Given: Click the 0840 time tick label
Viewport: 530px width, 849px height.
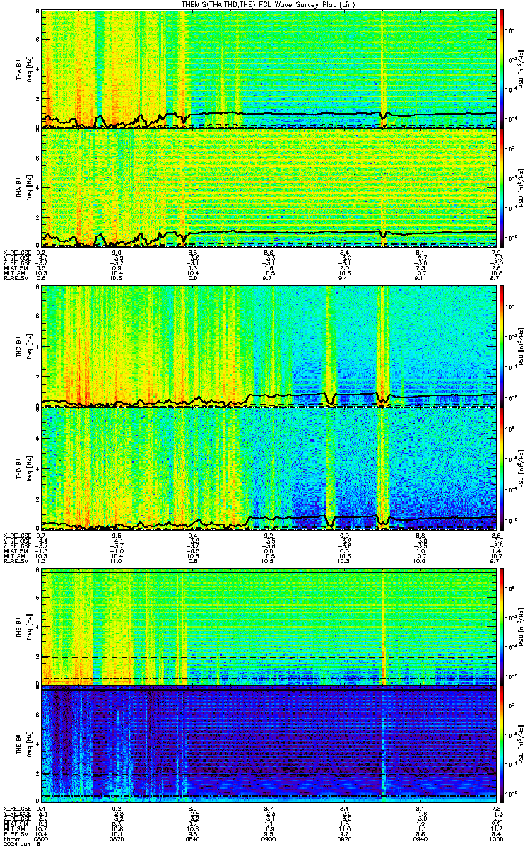Looking at the screenshot, I should pos(193,838).
